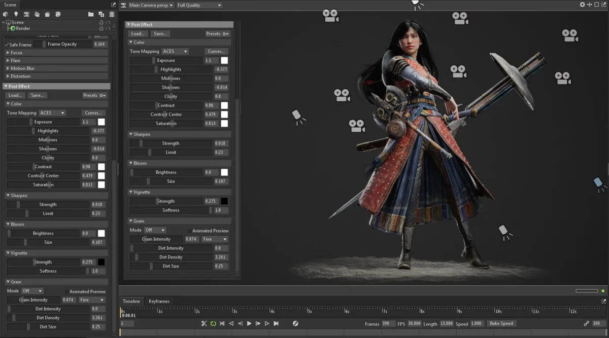This screenshot has height=338, width=609.
Task: Toggle the green loop playback icon
Action: point(213,323)
